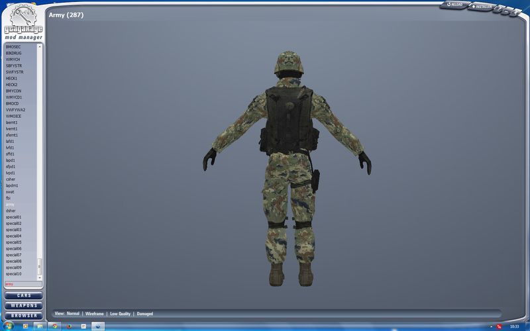The width and height of the screenshot is (530, 331).
Task: Set view mode to Normal
Action: (73, 313)
